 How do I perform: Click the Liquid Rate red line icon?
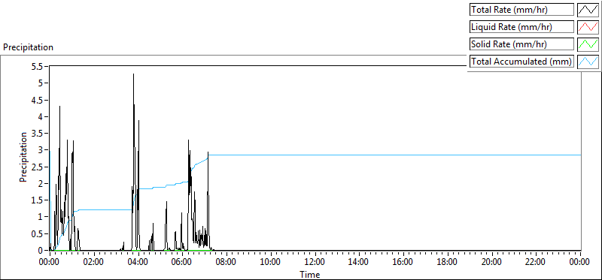click(x=588, y=27)
